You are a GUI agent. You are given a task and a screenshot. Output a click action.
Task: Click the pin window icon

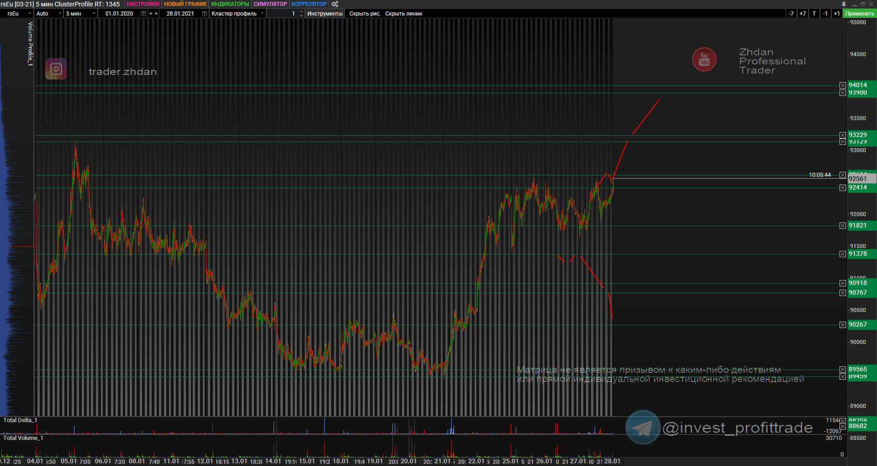[844, 4]
